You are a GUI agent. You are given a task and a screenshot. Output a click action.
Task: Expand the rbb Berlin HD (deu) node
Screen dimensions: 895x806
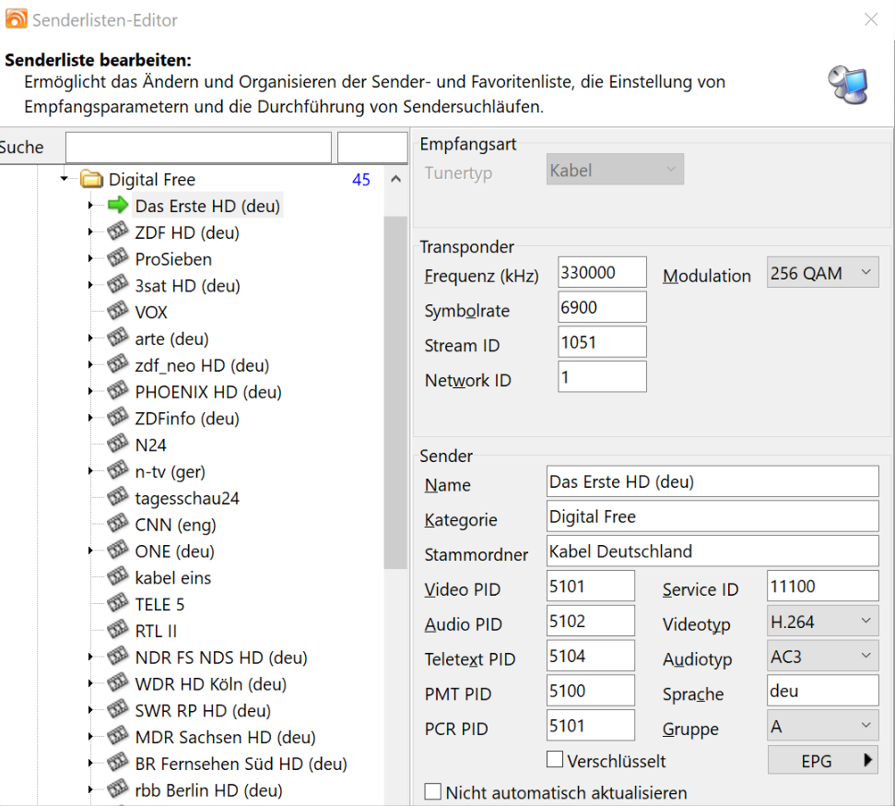[90, 789]
